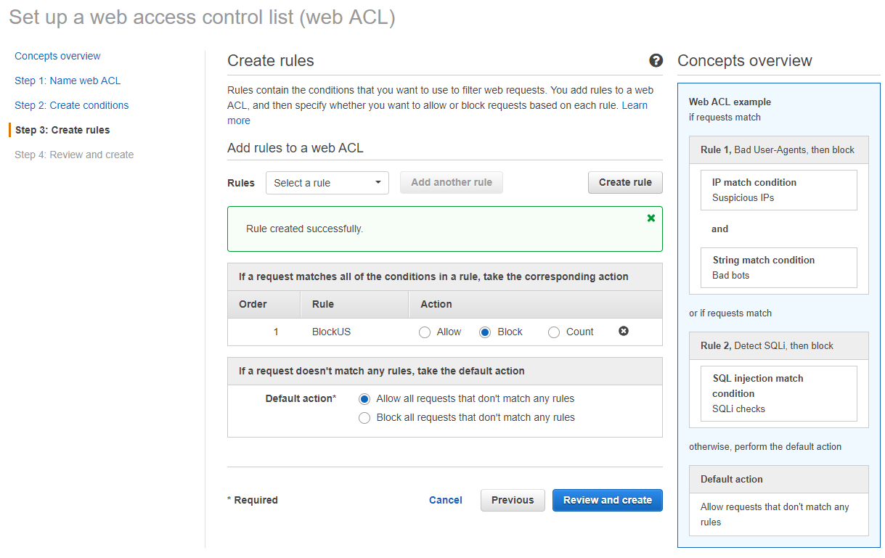The width and height of the screenshot is (885, 558).
Task: Click the 'Add another rule' button
Action: 451,182
